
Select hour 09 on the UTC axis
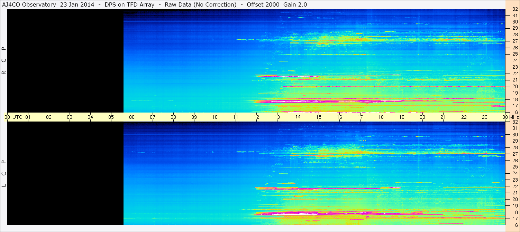coord(194,117)
